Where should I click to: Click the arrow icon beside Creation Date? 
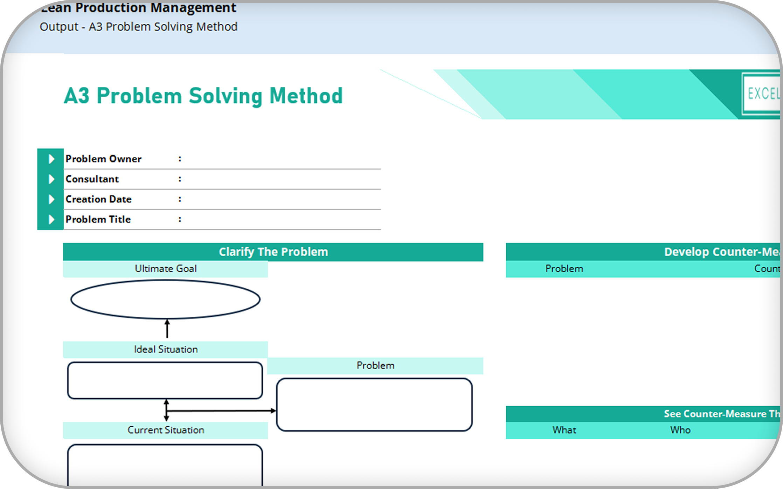(x=51, y=199)
